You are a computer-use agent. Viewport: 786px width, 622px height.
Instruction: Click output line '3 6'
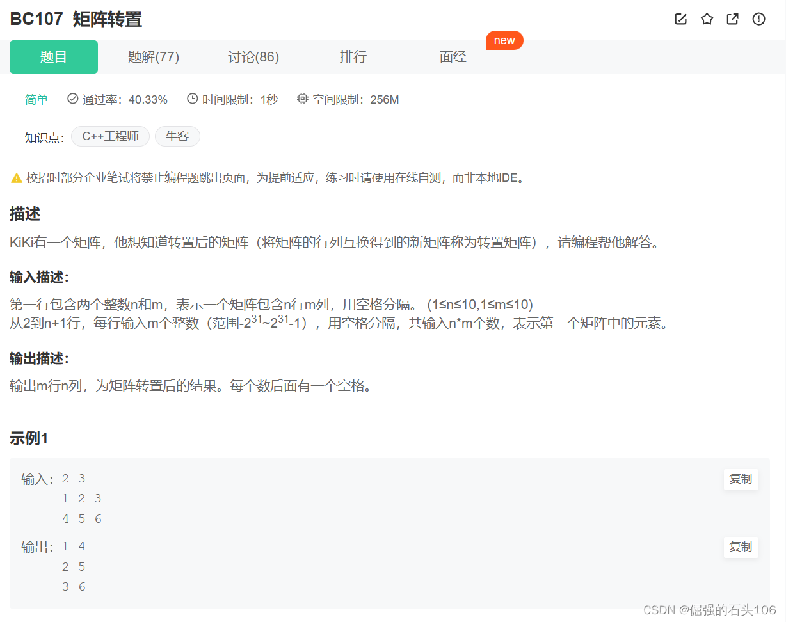click(x=74, y=587)
